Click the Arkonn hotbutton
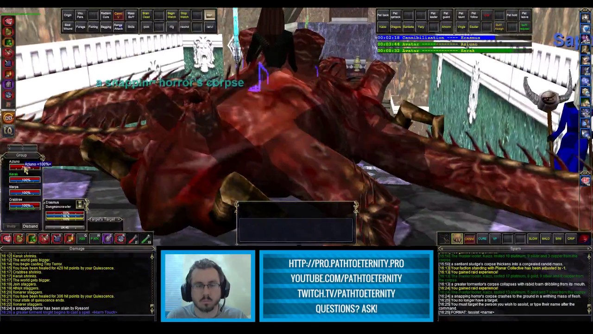This screenshot has width=593, height=334. [446, 27]
